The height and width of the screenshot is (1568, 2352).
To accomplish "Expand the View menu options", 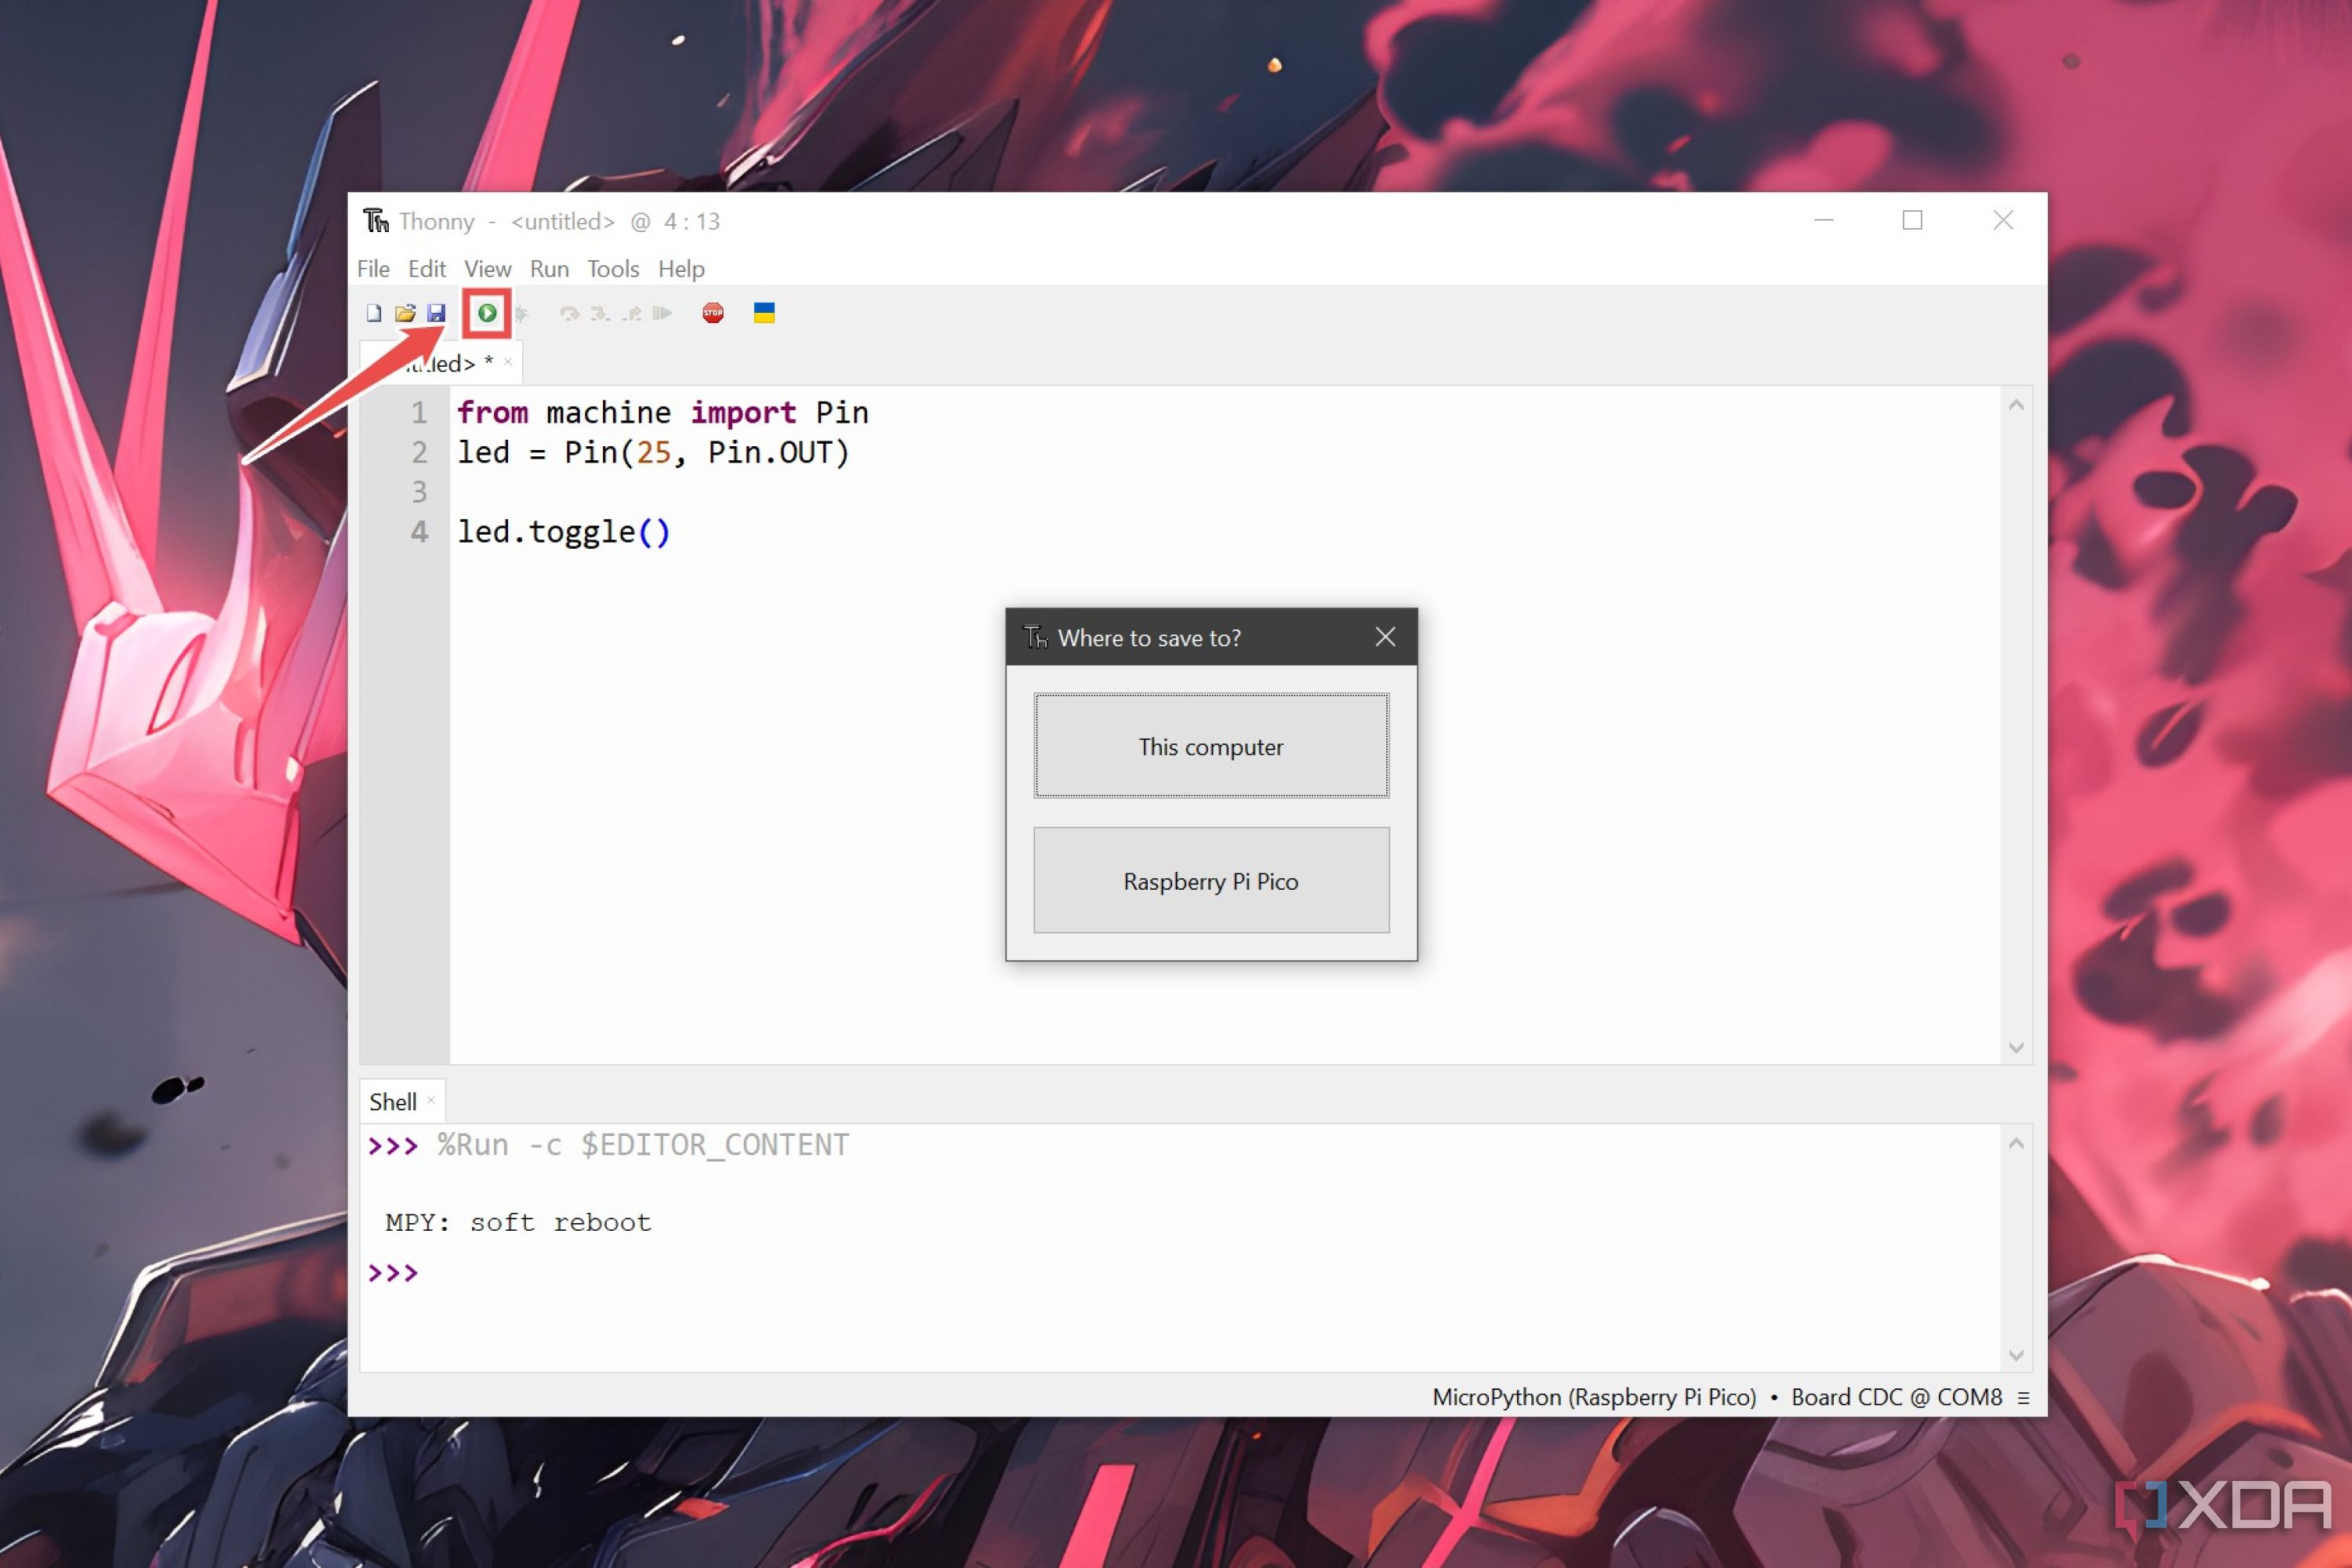I will (x=487, y=268).
